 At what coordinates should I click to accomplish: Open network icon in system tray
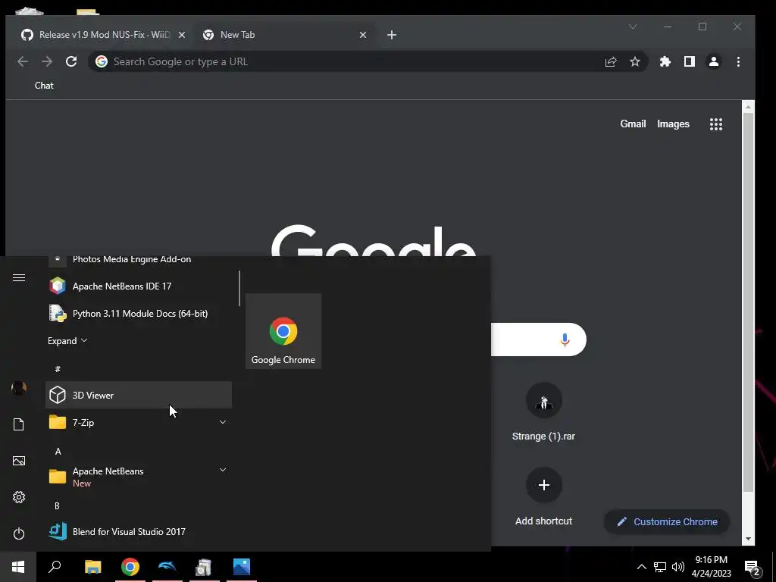[660, 567]
